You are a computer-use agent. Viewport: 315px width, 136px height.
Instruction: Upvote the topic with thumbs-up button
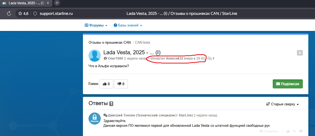(106, 84)
